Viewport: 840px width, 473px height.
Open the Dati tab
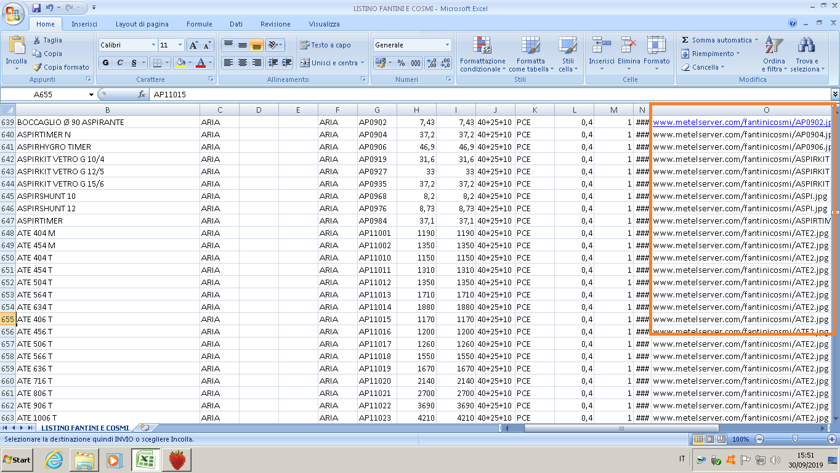coord(236,24)
